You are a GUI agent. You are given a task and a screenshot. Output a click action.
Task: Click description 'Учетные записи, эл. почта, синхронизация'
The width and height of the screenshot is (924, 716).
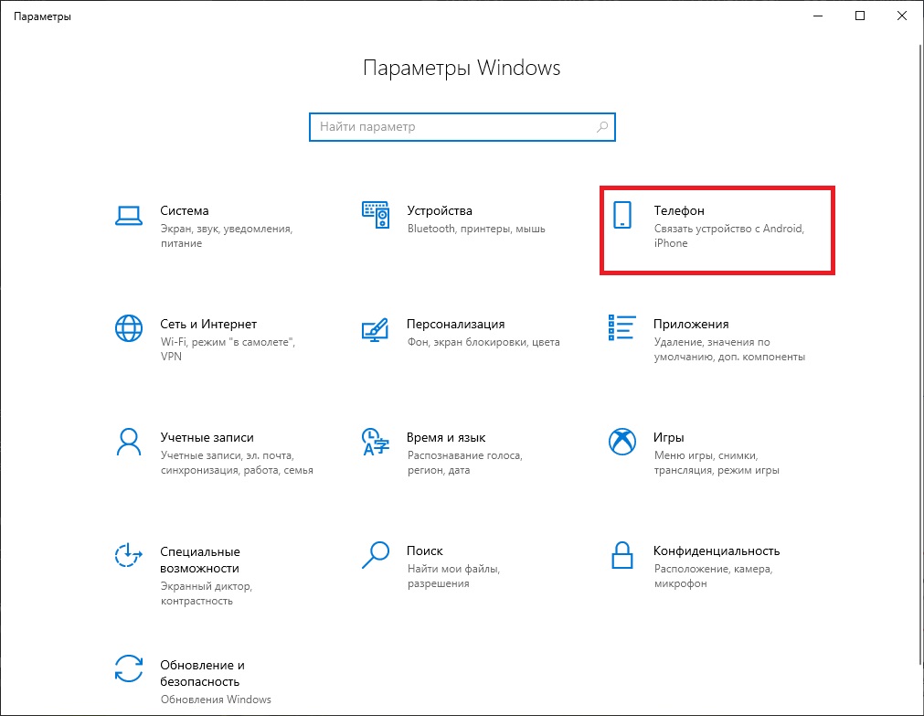[x=237, y=463]
